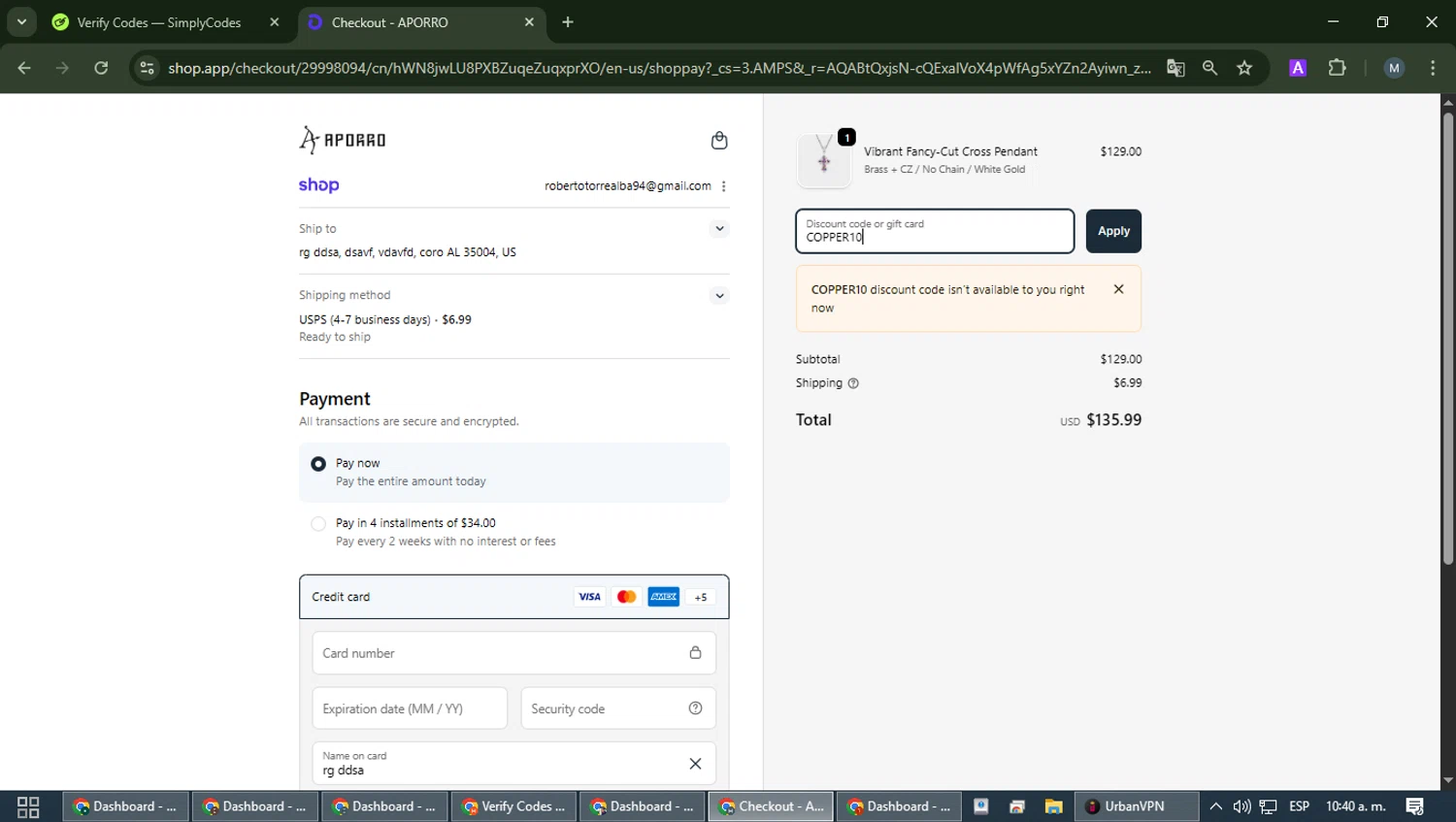
Task: Click the Shop Pay logo
Action: pos(318,184)
